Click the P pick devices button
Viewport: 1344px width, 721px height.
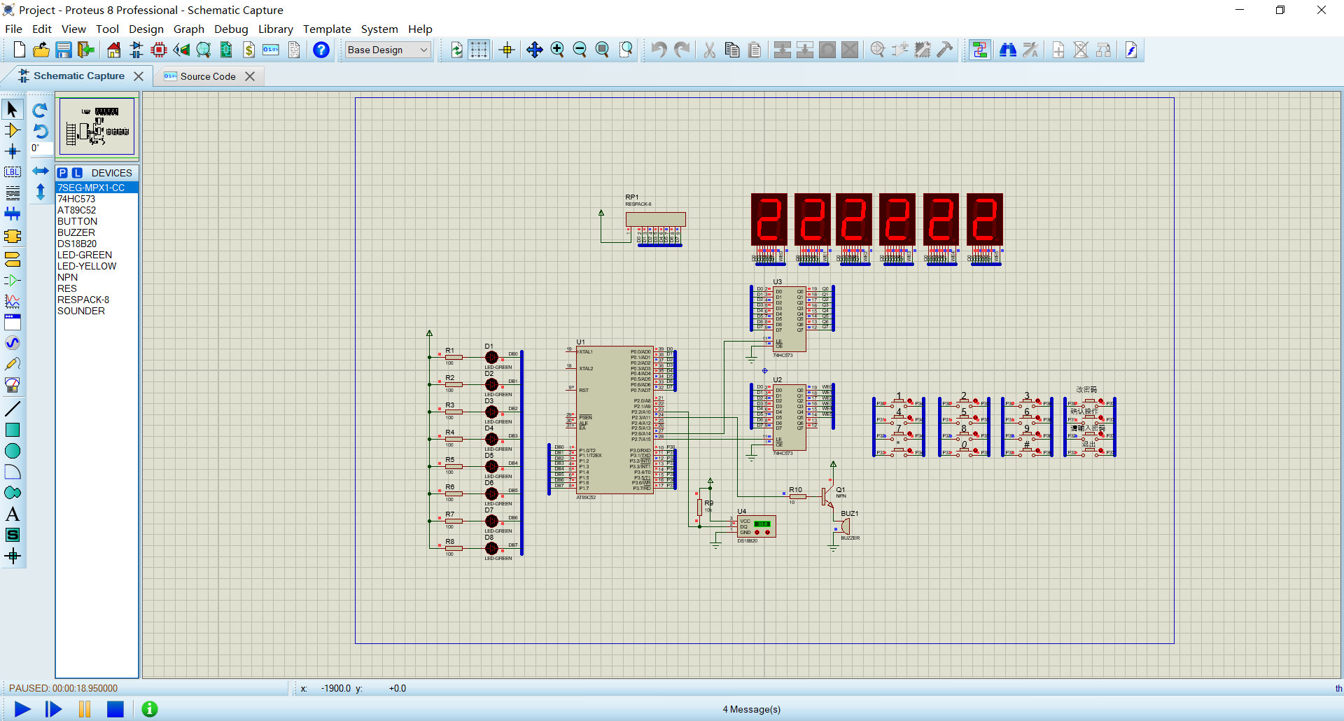[x=63, y=173]
